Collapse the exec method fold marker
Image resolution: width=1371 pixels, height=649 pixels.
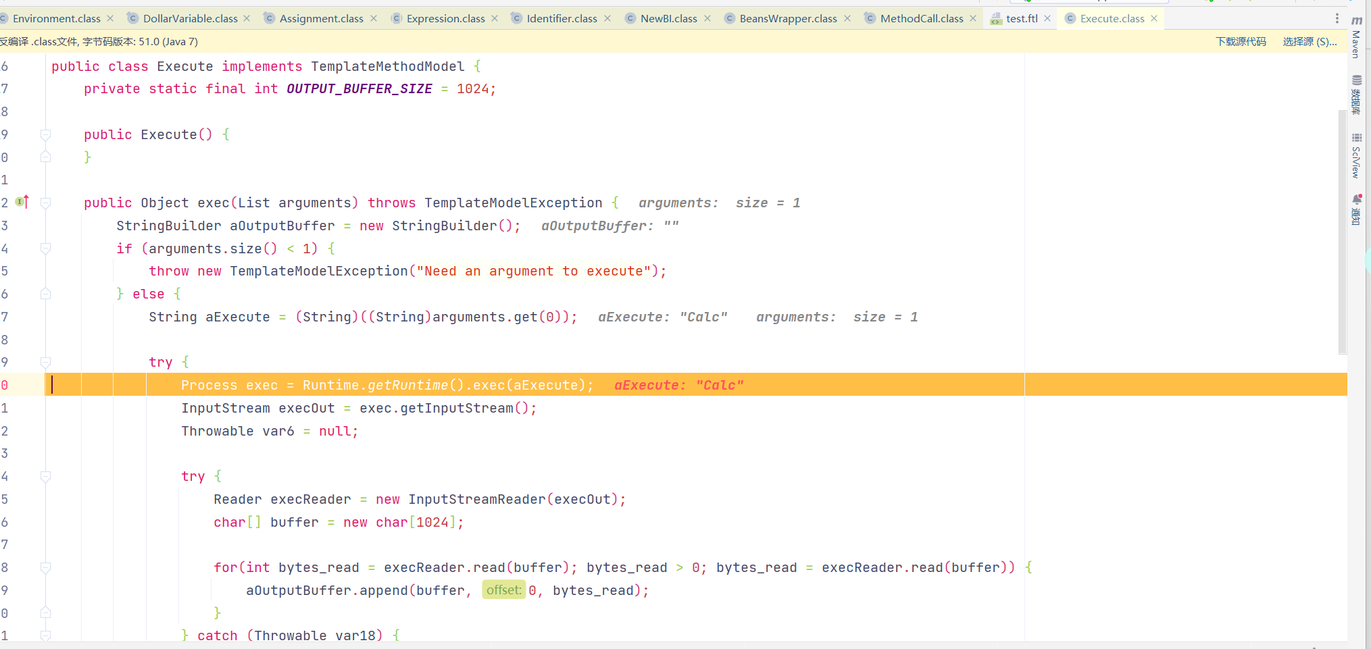[45, 203]
